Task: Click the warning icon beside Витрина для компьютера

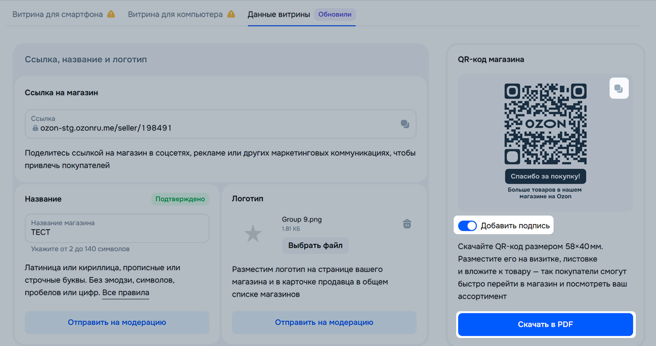Action: click(x=231, y=15)
